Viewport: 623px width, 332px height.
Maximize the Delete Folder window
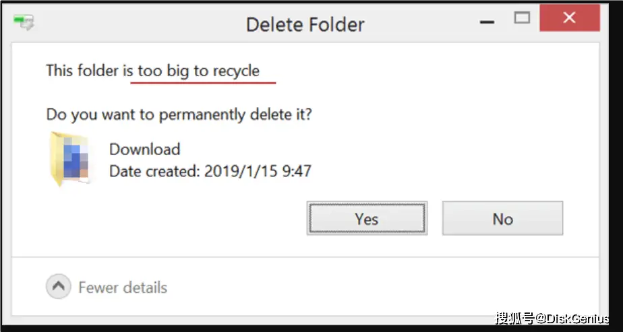point(522,19)
